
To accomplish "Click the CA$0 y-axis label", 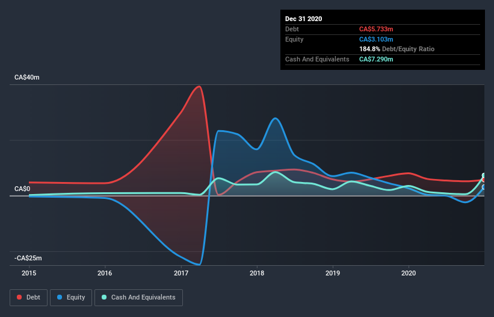I will click(22, 189).
